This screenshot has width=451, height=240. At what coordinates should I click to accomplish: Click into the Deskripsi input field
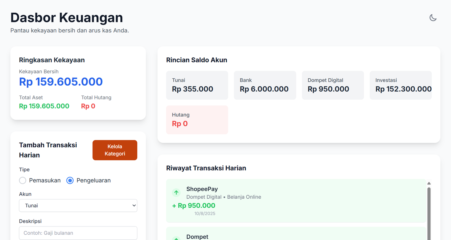coord(78,233)
